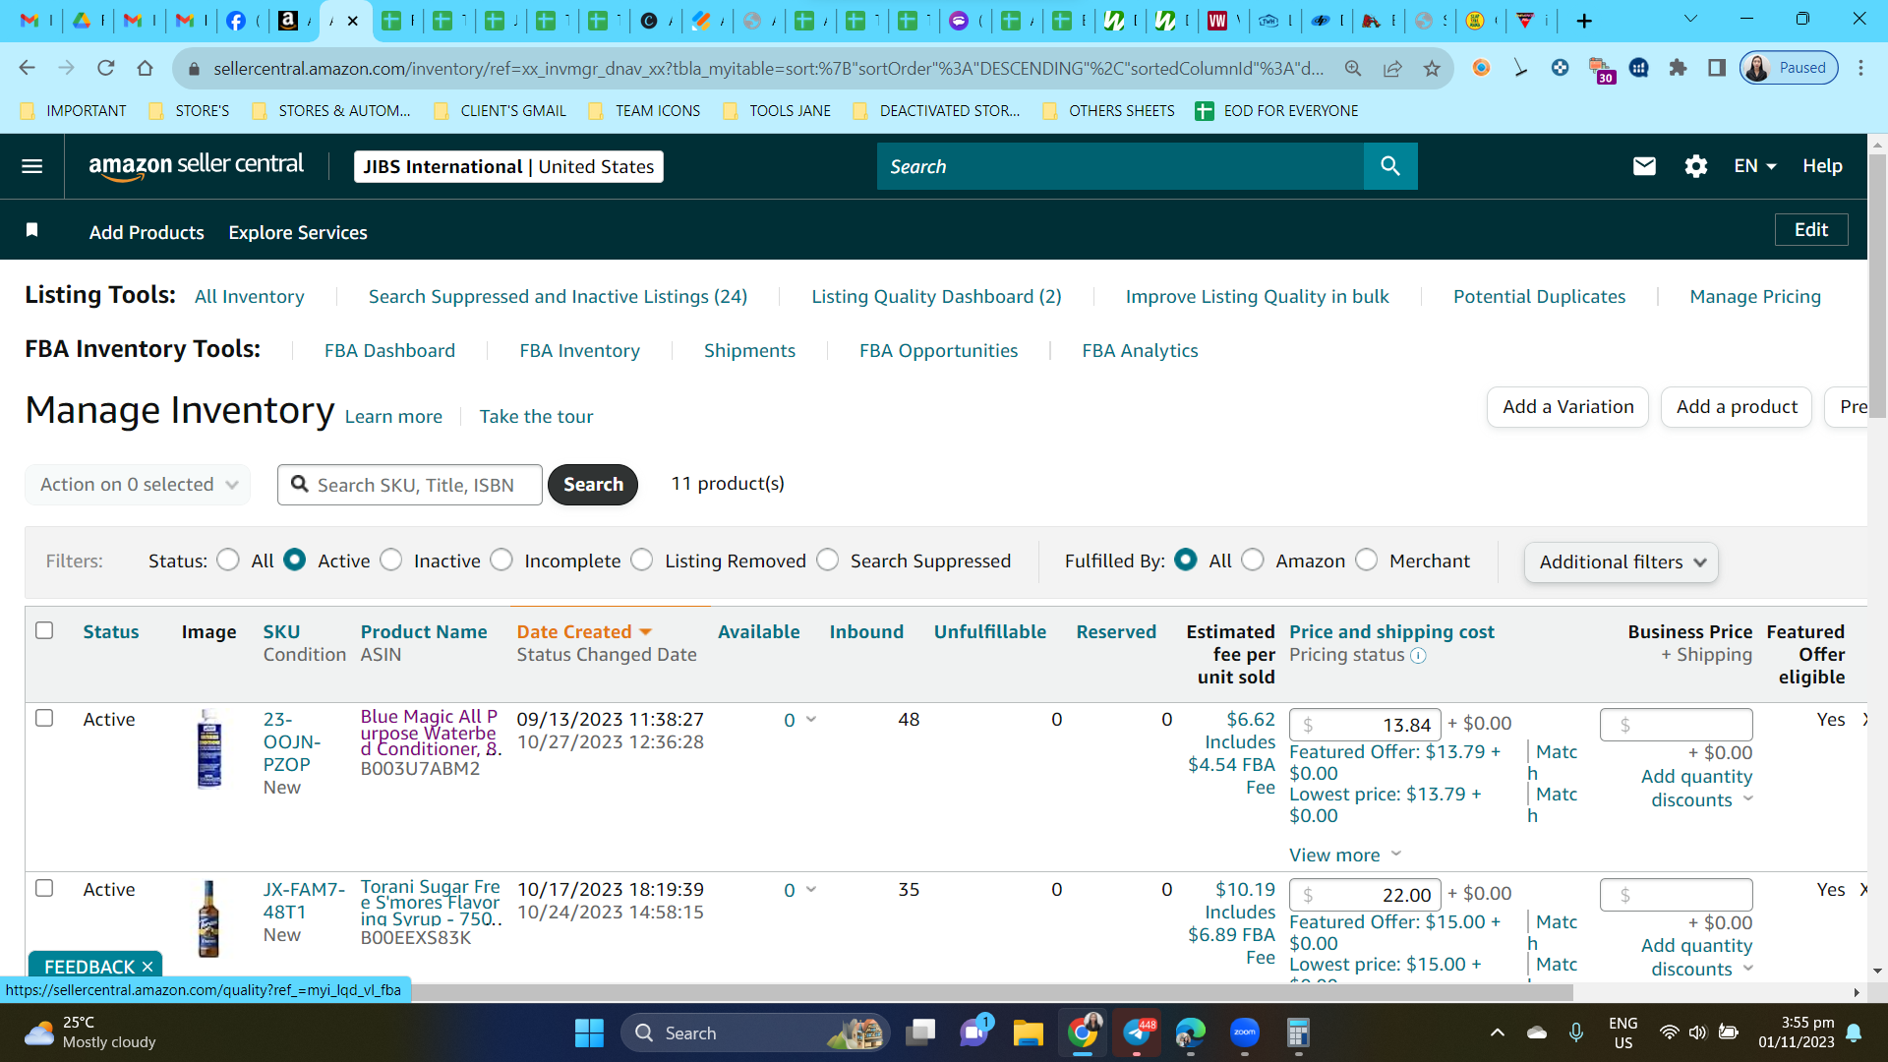Expand Available quantity for Torani row
This screenshot has width=1888, height=1062.
click(x=811, y=890)
